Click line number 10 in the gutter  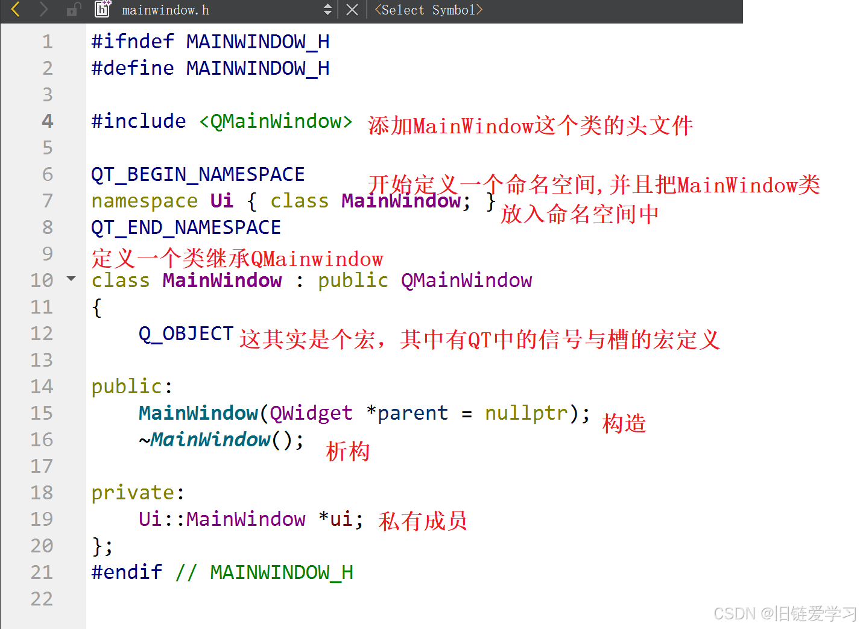coord(42,280)
